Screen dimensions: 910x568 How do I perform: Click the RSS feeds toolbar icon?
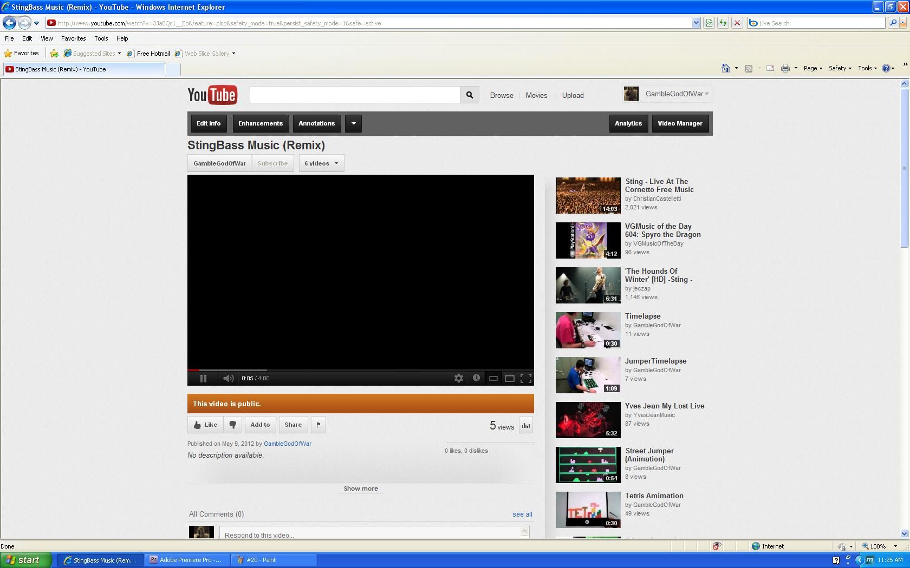point(749,68)
